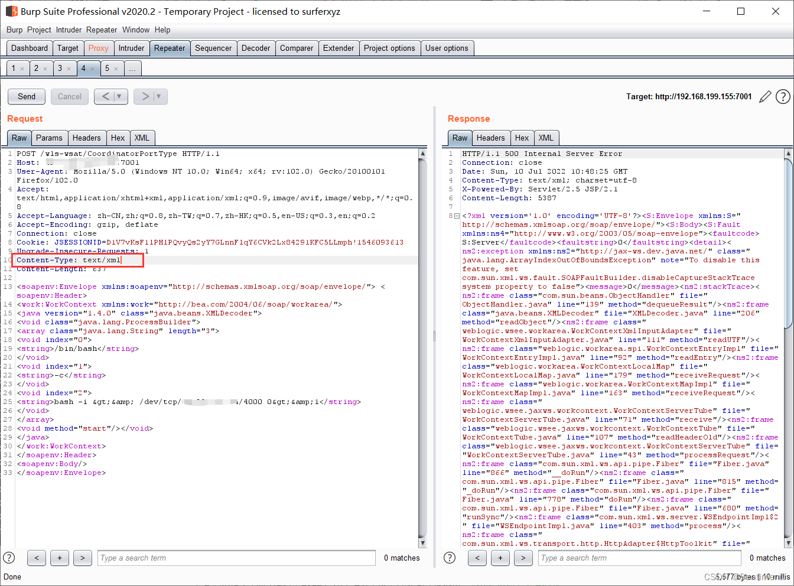Show request Params view
794x586 pixels.
49,138
